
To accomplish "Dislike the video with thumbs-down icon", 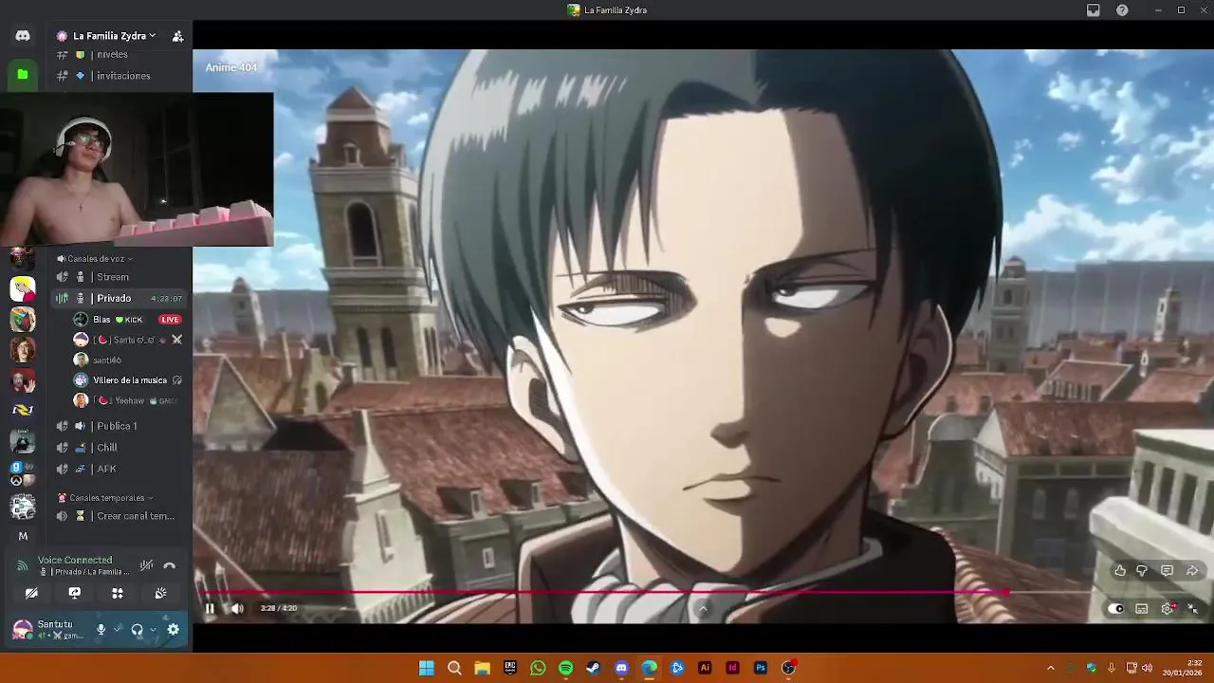I will point(1142,571).
